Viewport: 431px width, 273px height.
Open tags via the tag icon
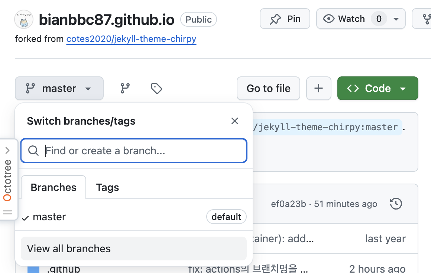(x=156, y=88)
